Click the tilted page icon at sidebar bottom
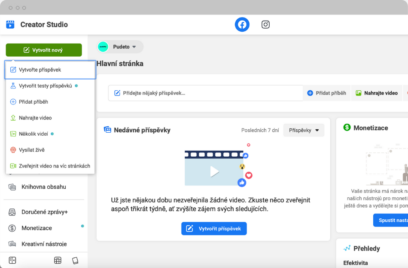 (75, 260)
